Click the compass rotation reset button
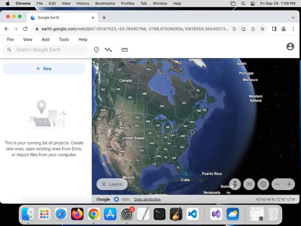This screenshot has width=301, height=226. coord(263,184)
